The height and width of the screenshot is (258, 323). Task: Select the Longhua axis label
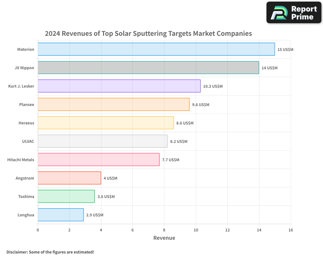coord(26,215)
